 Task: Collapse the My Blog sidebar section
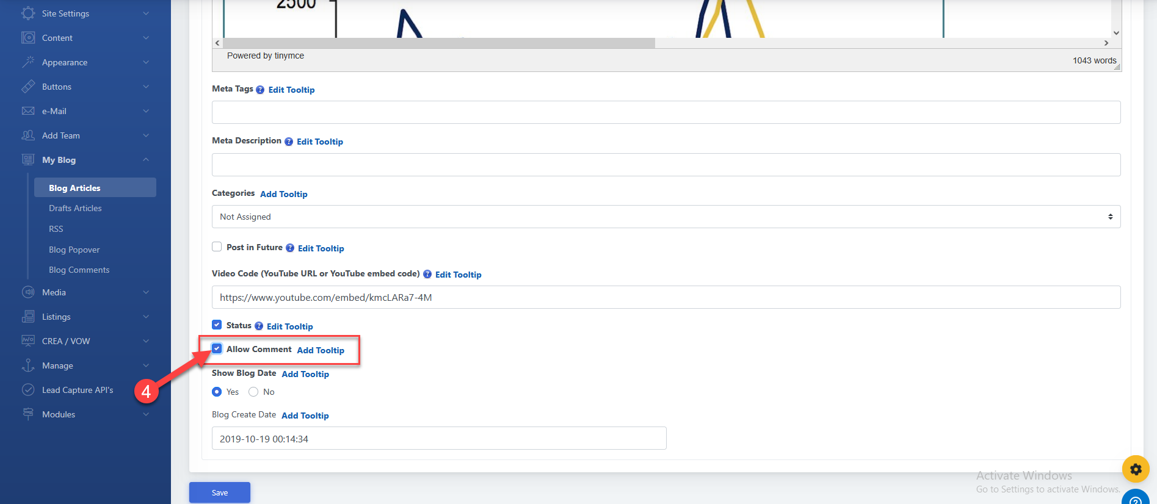[85, 160]
